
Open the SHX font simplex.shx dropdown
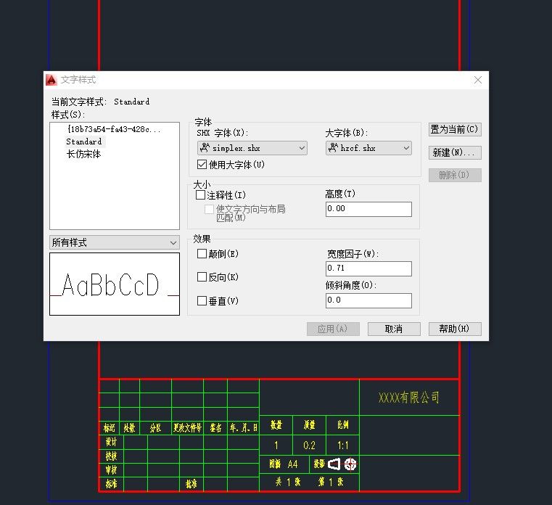[252, 148]
